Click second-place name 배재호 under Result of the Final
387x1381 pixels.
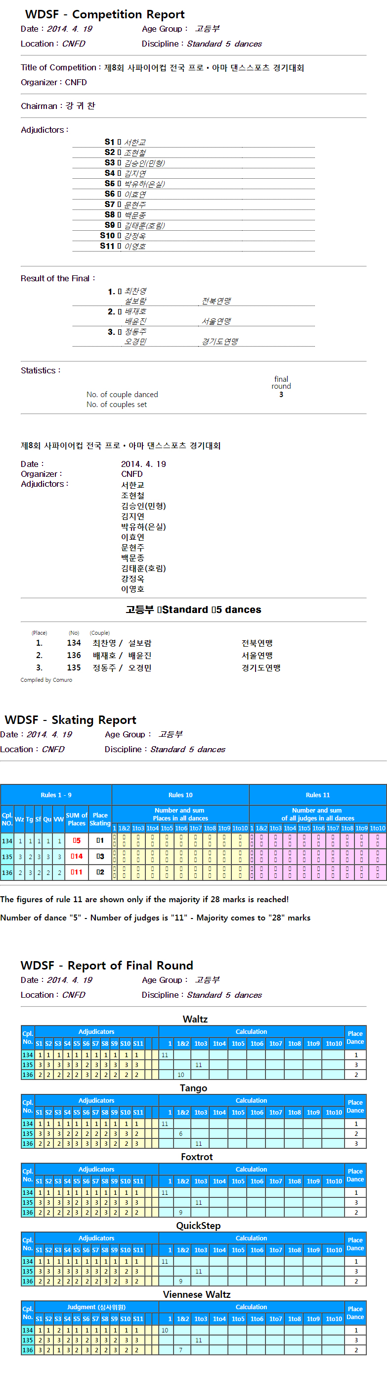click(135, 311)
